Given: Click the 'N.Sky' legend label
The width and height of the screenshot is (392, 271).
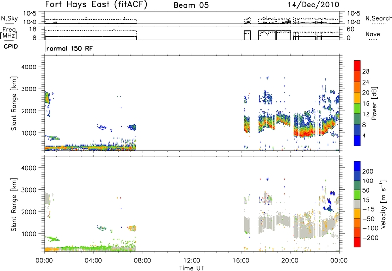Looking at the screenshot, I should (9, 18).
